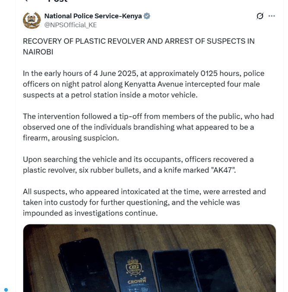Click the blue verified badge
Screen dimensions: 288x292
147,16
